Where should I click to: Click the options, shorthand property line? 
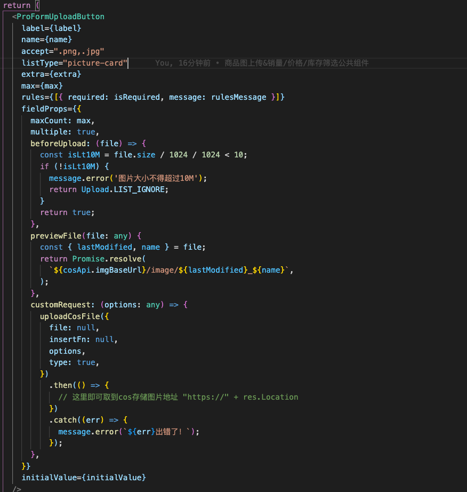pos(67,351)
